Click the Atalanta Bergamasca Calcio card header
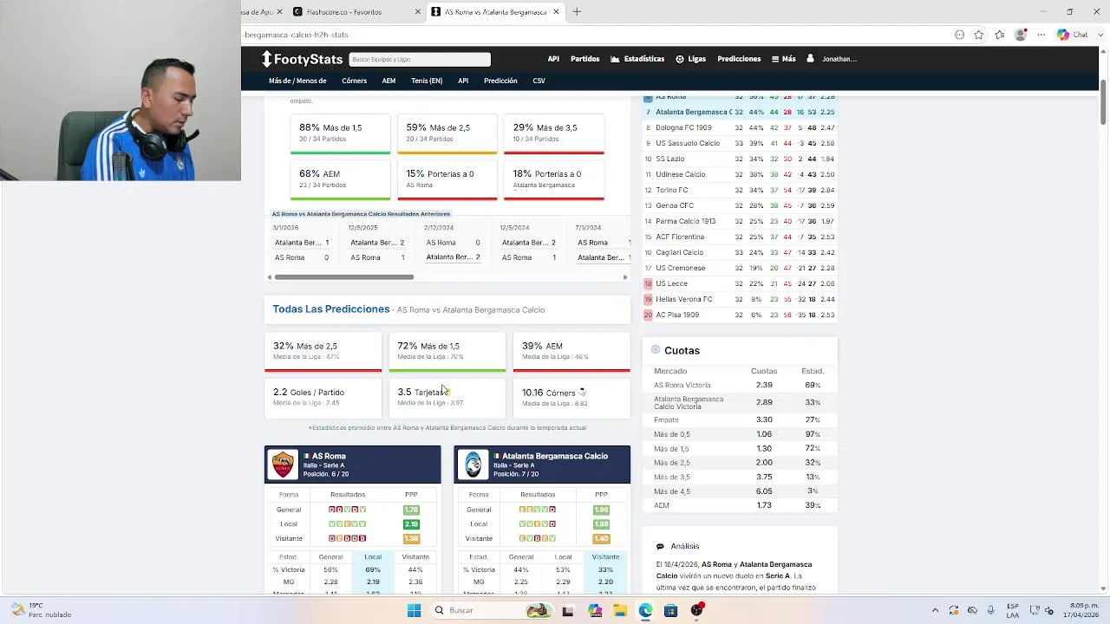The height and width of the screenshot is (624, 1110). [x=543, y=465]
